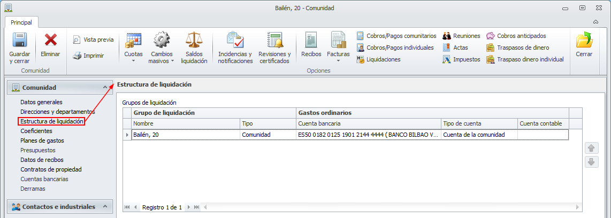
Task: Open Vista previa
Action: pyautogui.click(x=93, y=40)
